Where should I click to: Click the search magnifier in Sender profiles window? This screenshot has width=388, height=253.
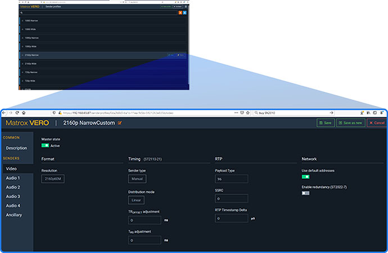(21, 12)
